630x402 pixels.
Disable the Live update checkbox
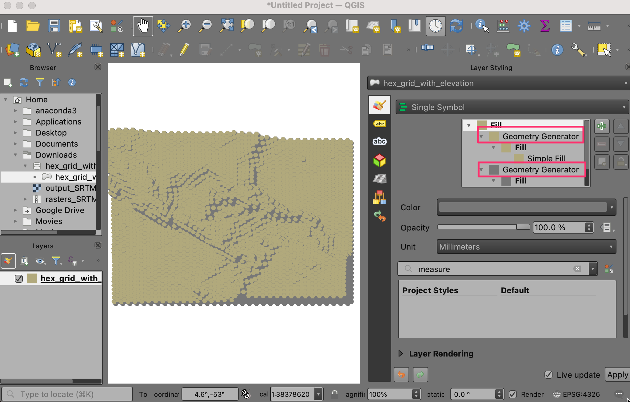pos(548,375)
